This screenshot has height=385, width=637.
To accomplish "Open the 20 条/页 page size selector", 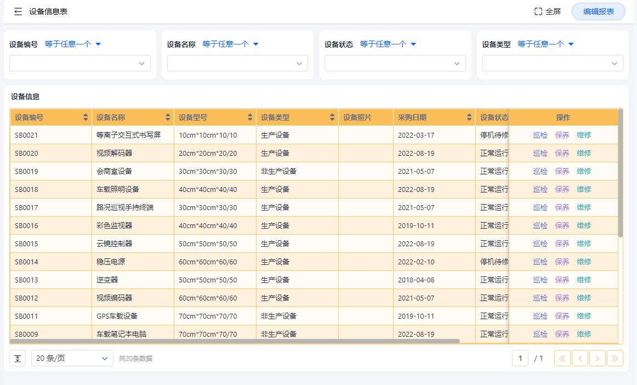I will pyautogui.click(x=71, y=358).
